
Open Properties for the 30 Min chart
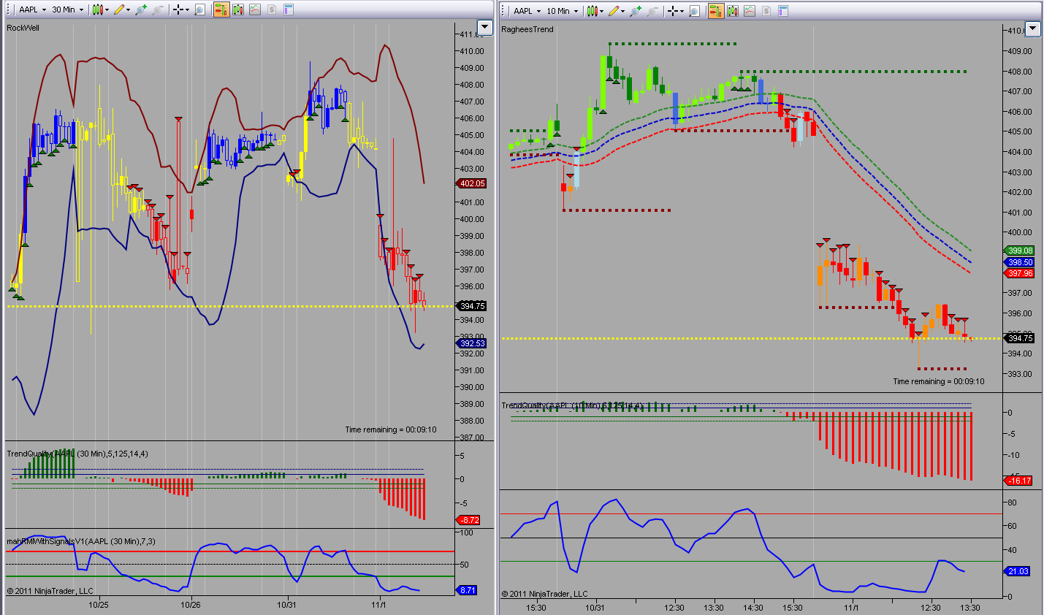point(289,10)
